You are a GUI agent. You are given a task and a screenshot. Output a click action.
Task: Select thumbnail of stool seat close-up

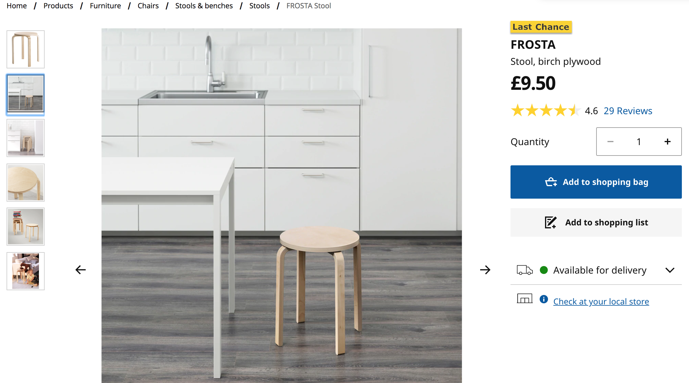(x=26, y=183)
